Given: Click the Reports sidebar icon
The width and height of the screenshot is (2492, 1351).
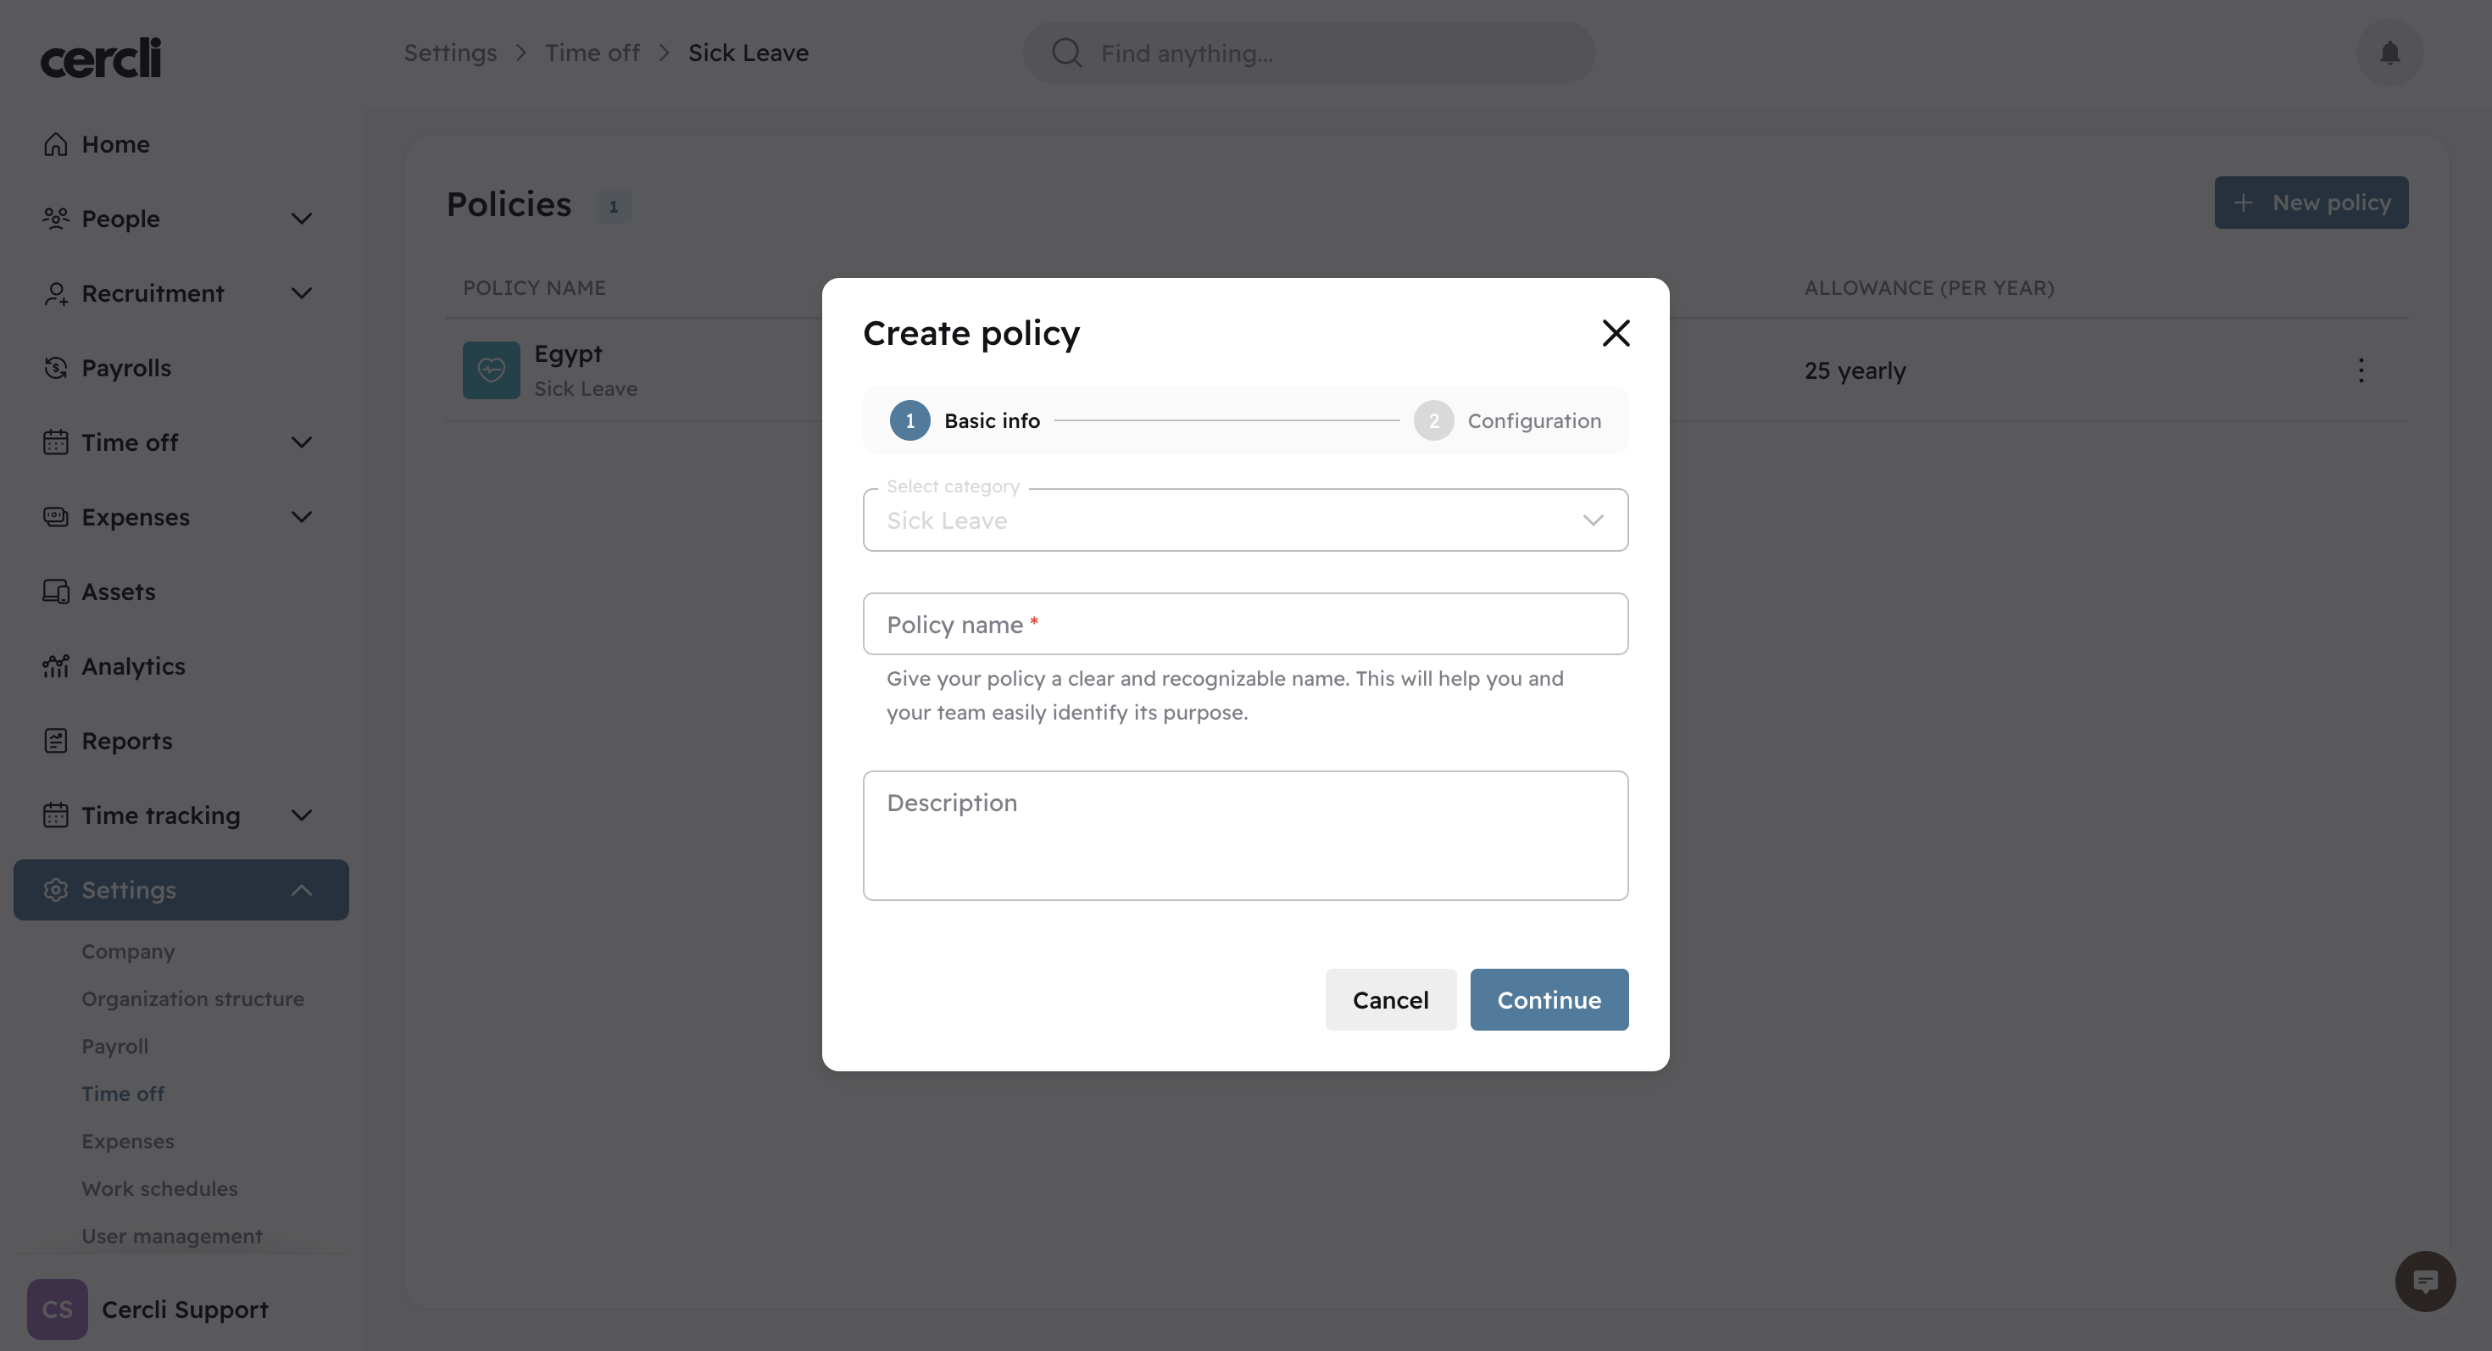Looking at the screenshot, I should pos(56,741).
